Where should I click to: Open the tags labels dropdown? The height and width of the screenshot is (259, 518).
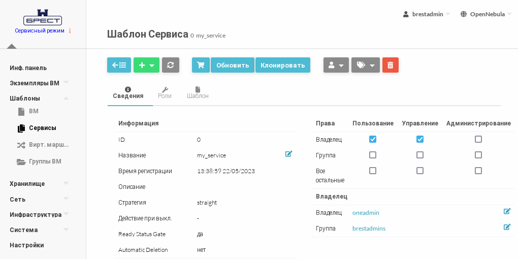click(365, 65)
